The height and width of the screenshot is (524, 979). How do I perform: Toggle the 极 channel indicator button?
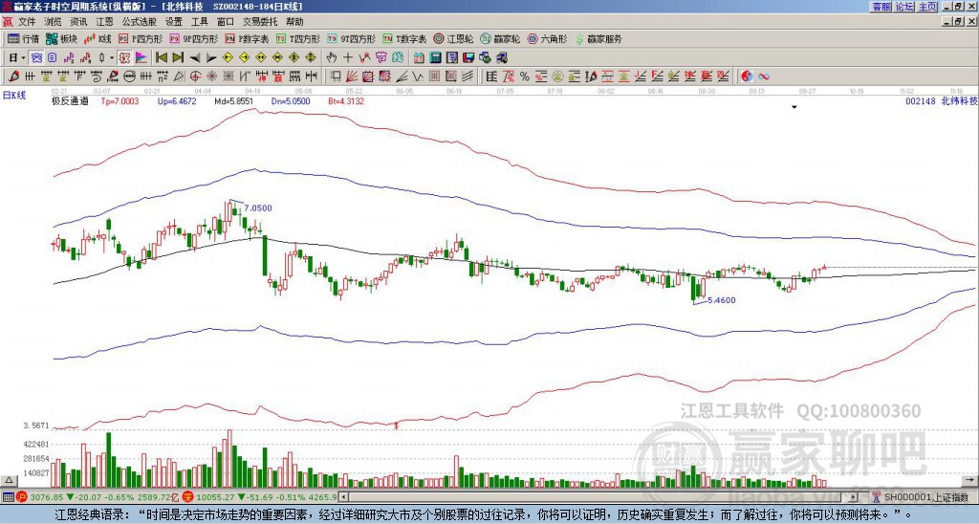click(124, 58)
